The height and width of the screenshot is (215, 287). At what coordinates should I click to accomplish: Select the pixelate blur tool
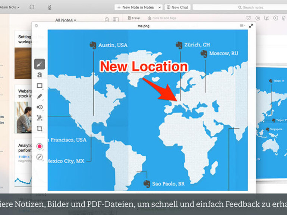[40, 118]
